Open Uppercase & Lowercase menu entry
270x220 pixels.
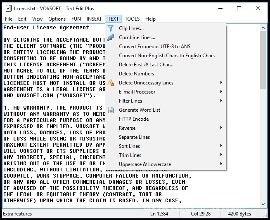tap(166, 164)
